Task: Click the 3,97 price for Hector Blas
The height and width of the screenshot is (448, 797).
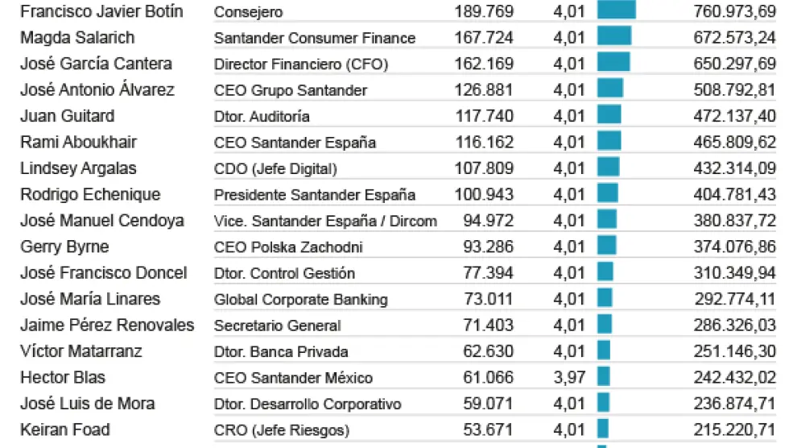Action: pyautogui.click(x=569, y=378)
